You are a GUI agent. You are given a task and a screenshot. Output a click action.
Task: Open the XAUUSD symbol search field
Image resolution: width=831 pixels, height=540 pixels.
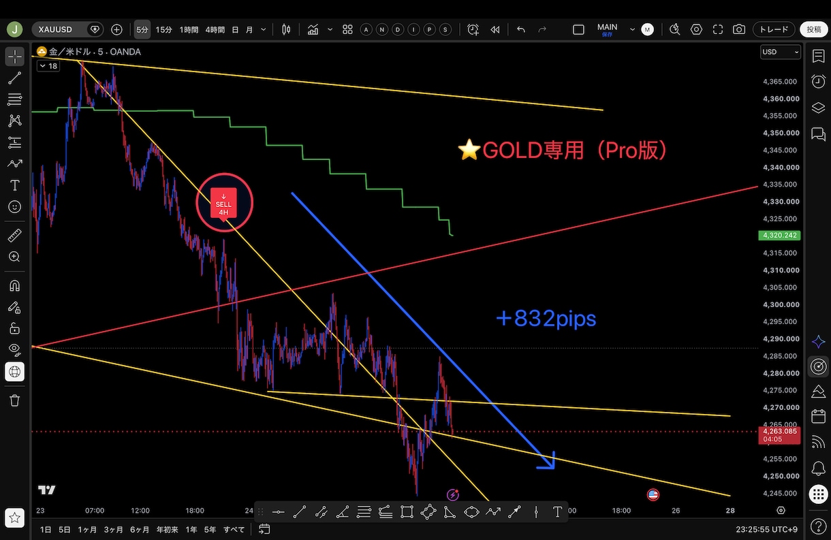61,29
